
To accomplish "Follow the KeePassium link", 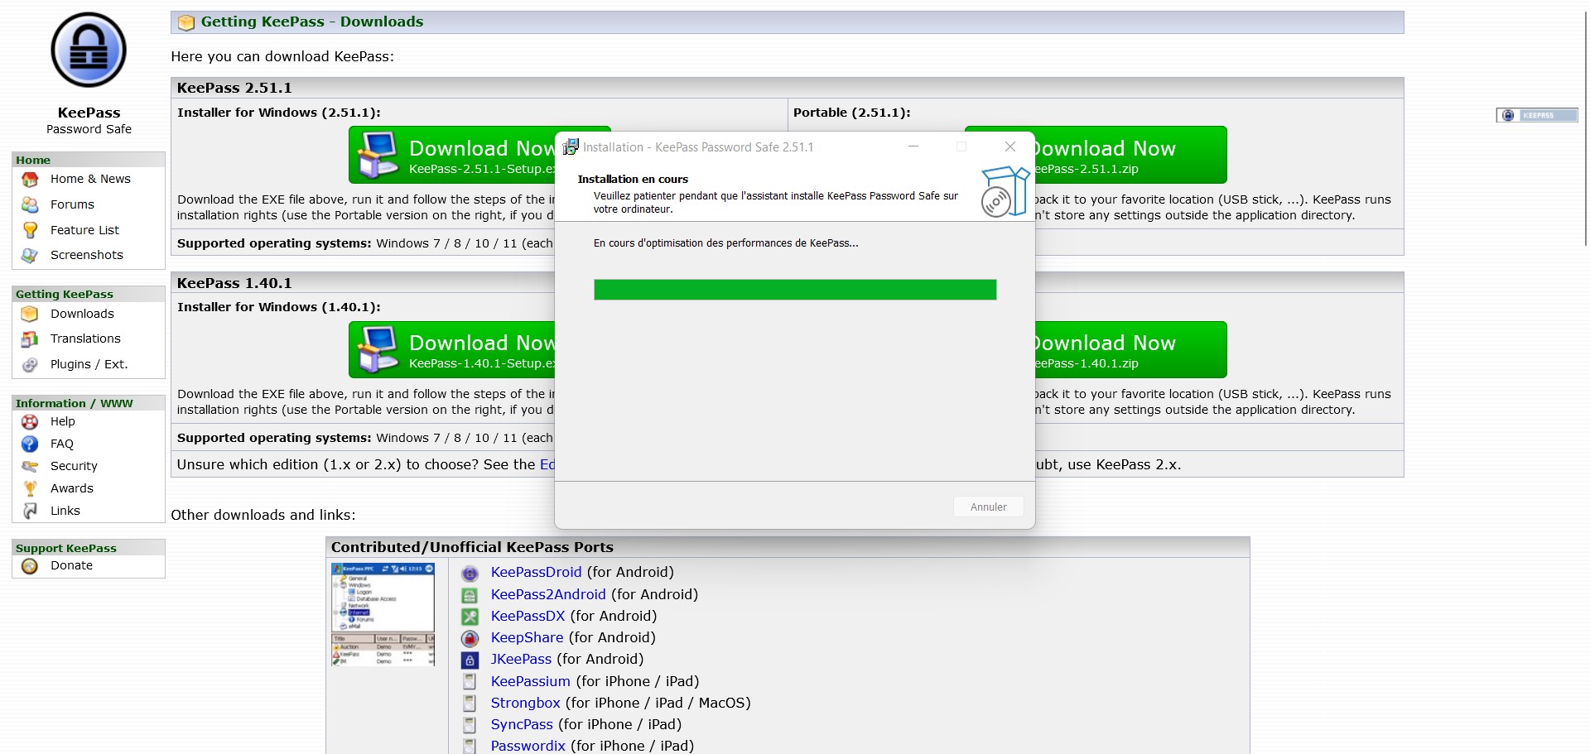I will point(530,681).
